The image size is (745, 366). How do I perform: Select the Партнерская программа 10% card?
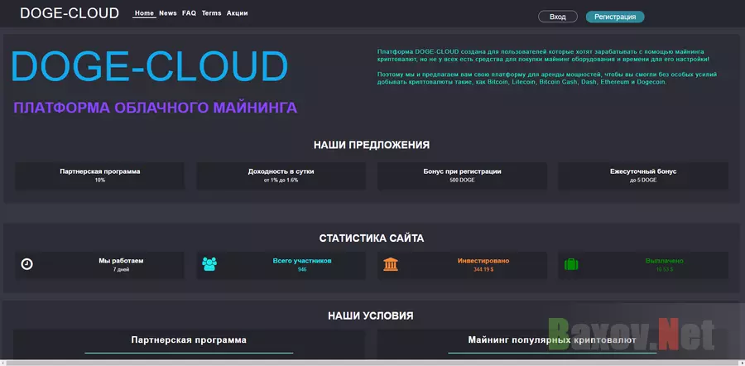[x=100, y=176]
